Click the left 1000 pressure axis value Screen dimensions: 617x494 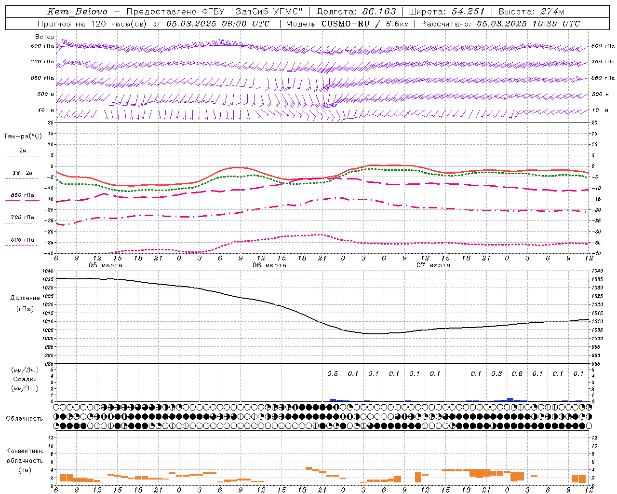click(48, 339)
